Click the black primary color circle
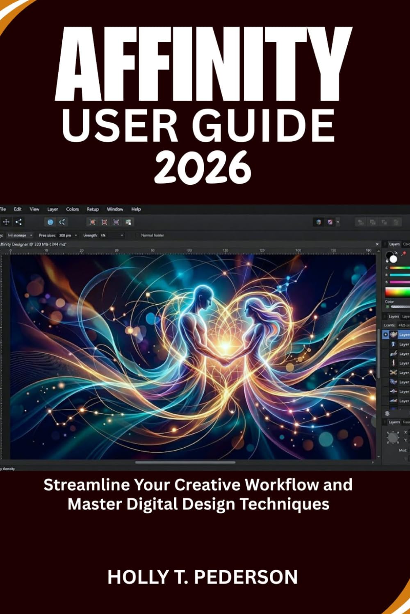Screen dimensions: 410x614 389,256
